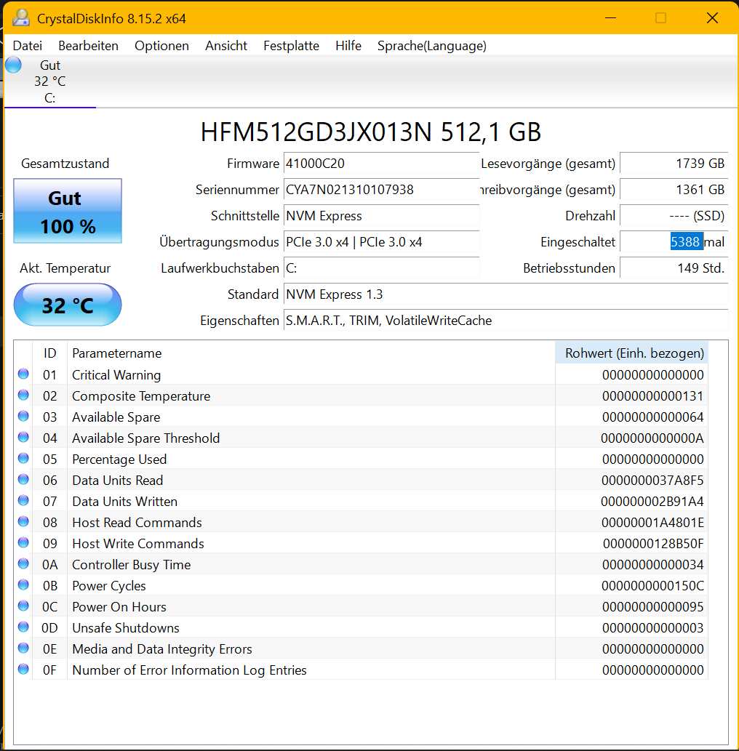
Task: Click the Rohwert (Einh. bezogen) column header
Action: 631,353
